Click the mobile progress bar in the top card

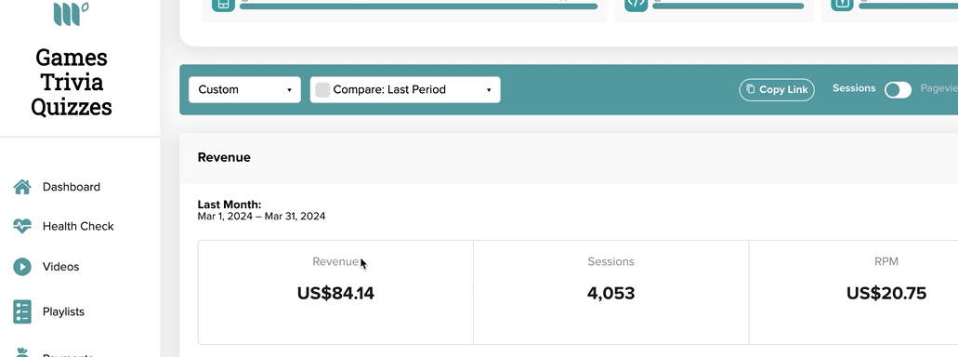418,7
